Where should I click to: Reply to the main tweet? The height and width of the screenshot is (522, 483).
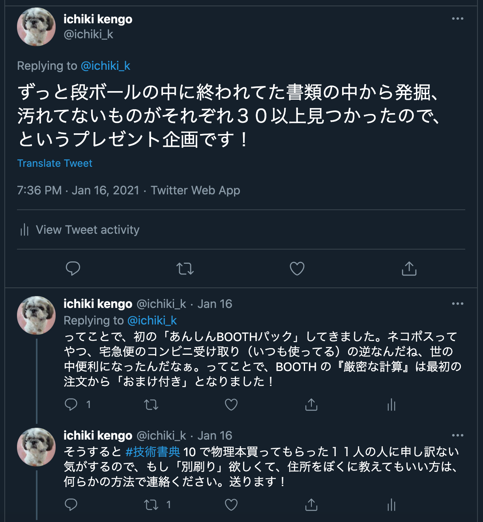coord(73,268)
